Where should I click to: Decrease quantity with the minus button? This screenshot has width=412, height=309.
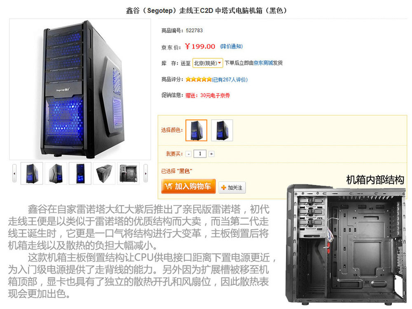pos(188,154)
